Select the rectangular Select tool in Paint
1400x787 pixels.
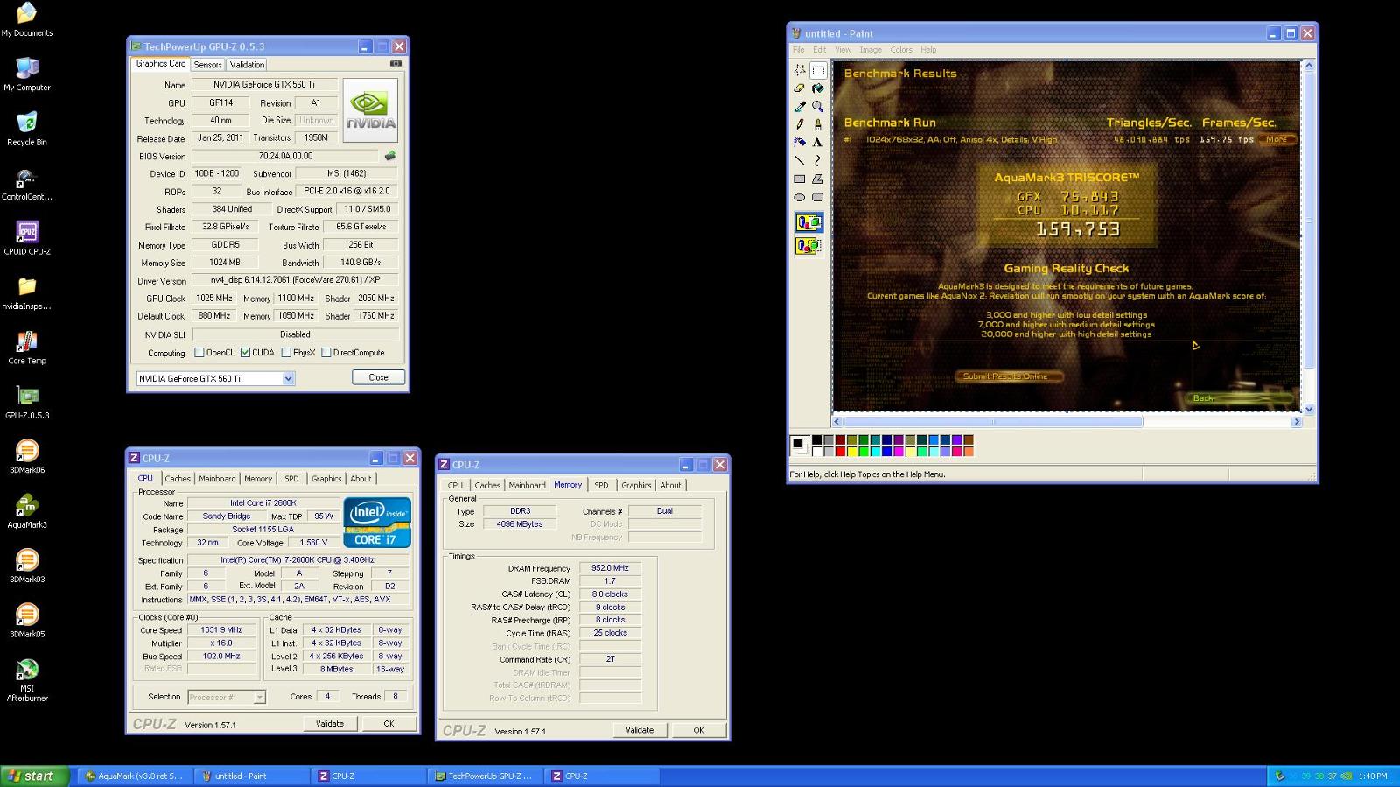tap(818, 70)
